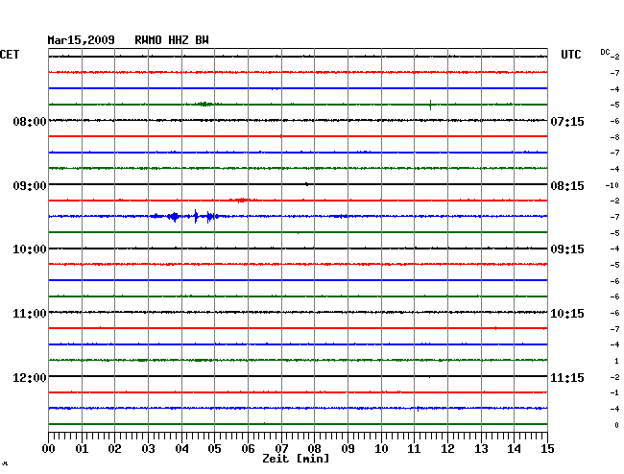
Task: Click the 08 minute axis label
Action: point(314,449)
